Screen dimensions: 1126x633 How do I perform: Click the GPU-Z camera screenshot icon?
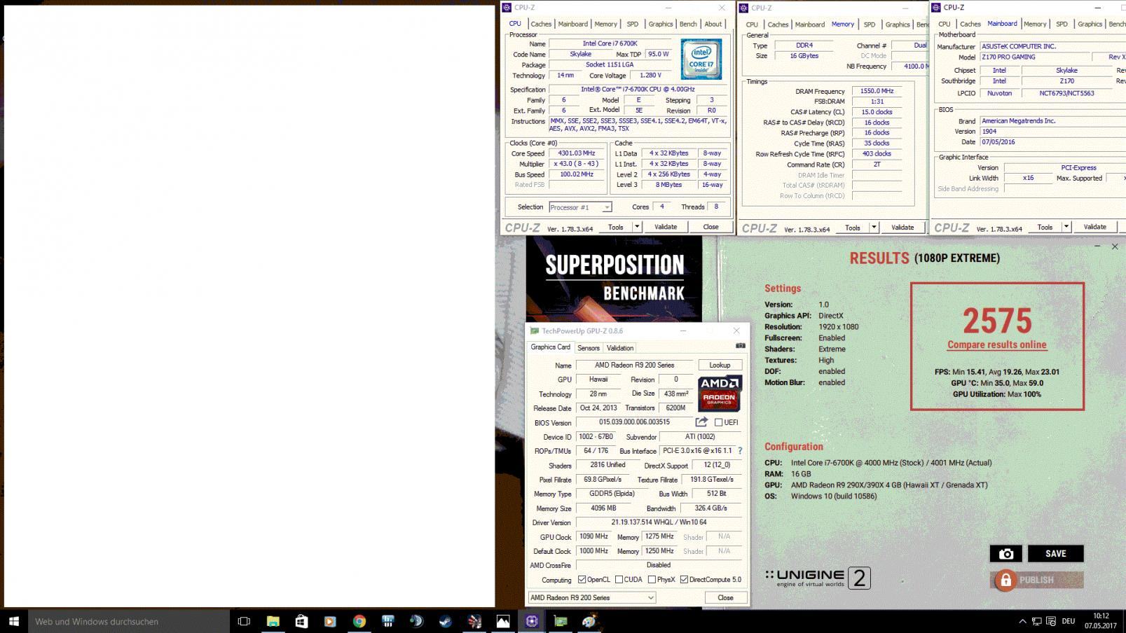pos(740,346)
